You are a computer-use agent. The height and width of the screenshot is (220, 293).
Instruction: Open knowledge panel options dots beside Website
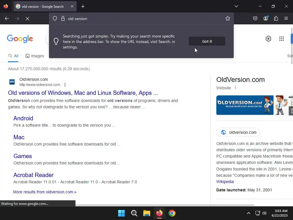235,88
